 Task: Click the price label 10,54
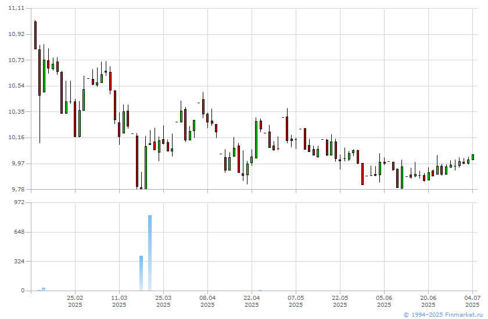click(x=16, y=86)
